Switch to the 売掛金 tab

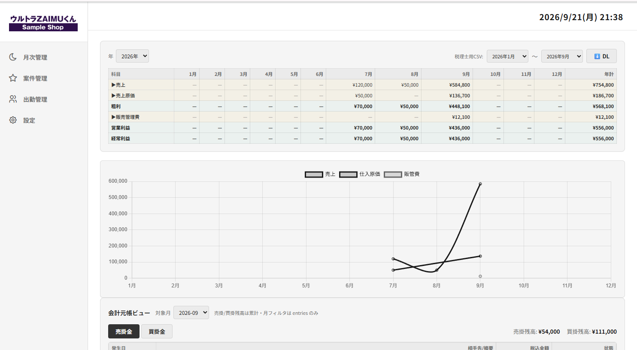pos(124,332)
